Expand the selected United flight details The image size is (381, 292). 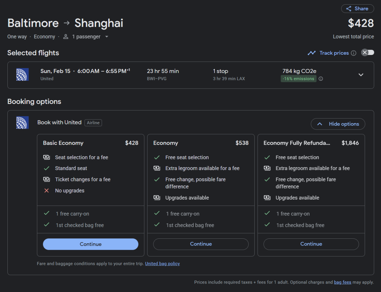point(361,75)
